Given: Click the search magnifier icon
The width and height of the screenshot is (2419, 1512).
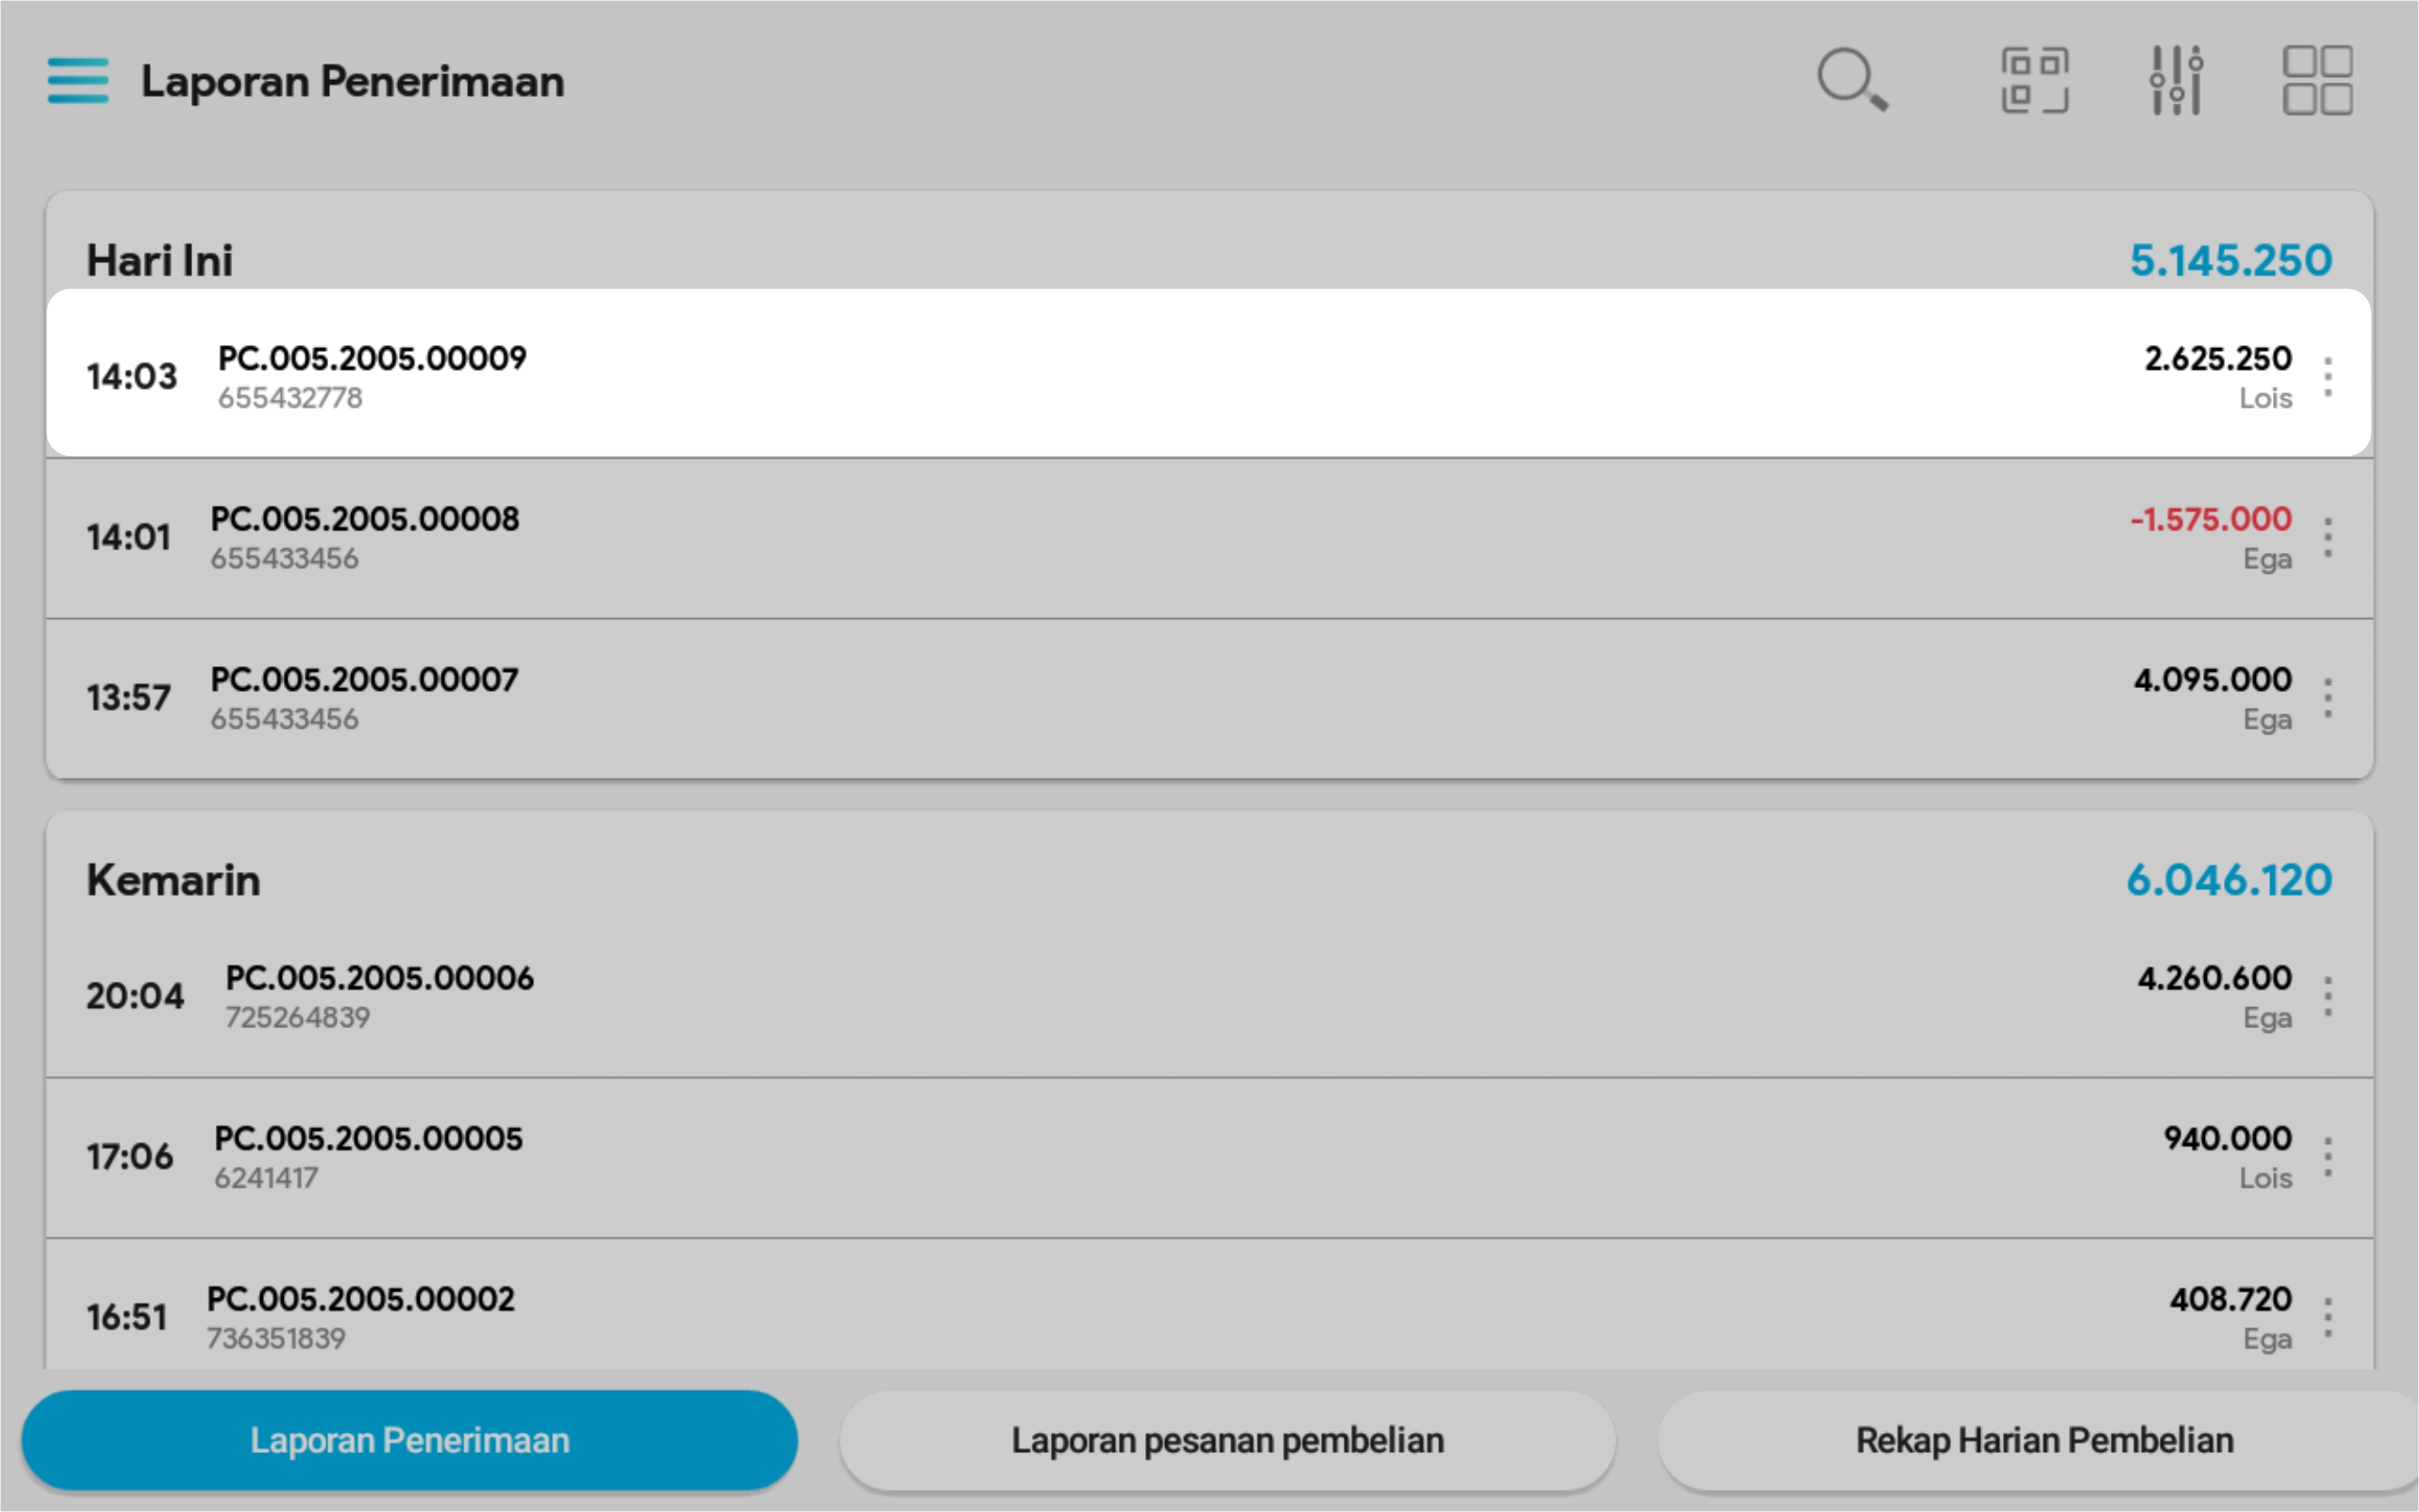Looking at the screenshot, I should (1852, 79).
